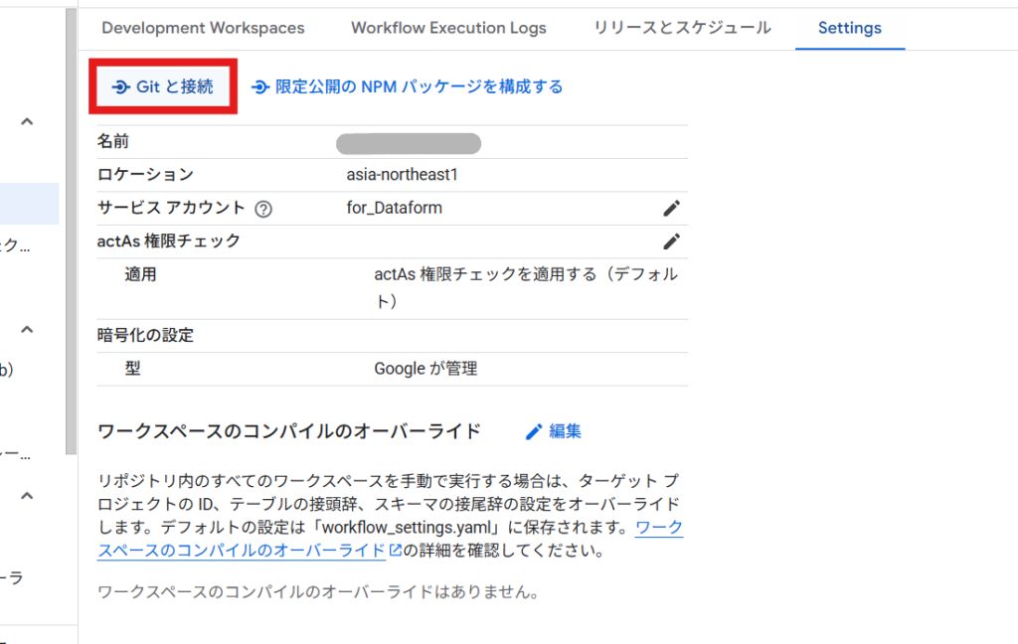Switch to the Development Workspaces tab

[203, 28]
